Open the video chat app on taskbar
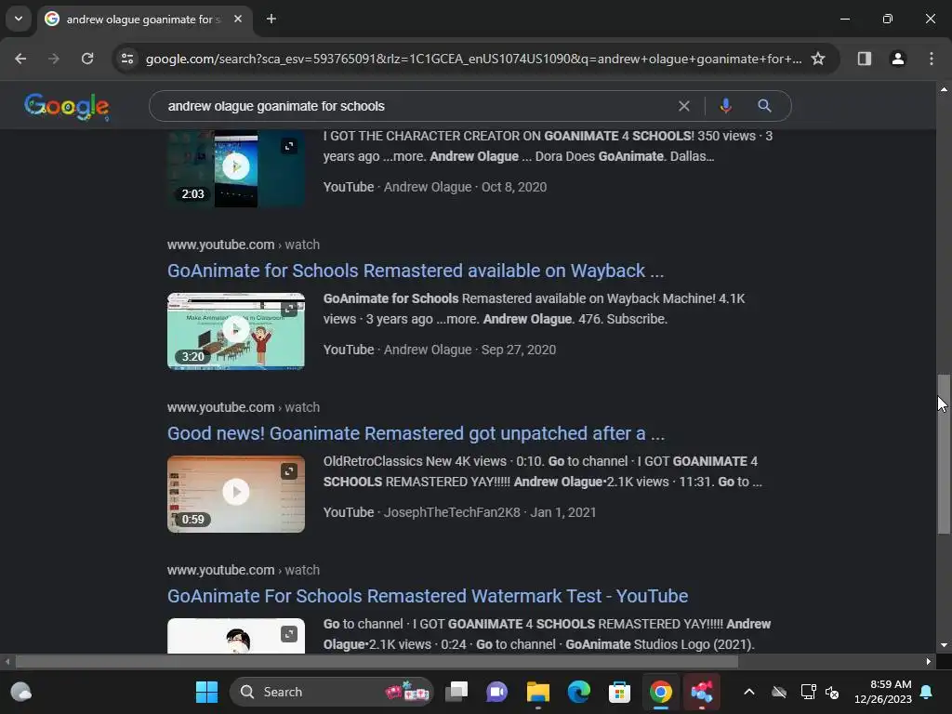The height and width of the screenshot is (714, 952). [496, 692]
